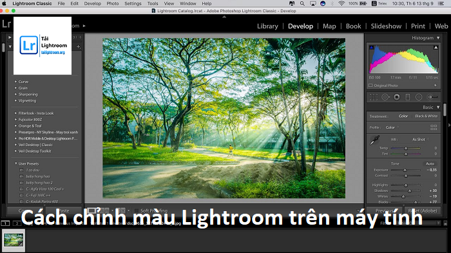The width and height of the screenshot is (451, 253).
Task: Switch to the Slideshow module
Action: [x=386, y=26]
